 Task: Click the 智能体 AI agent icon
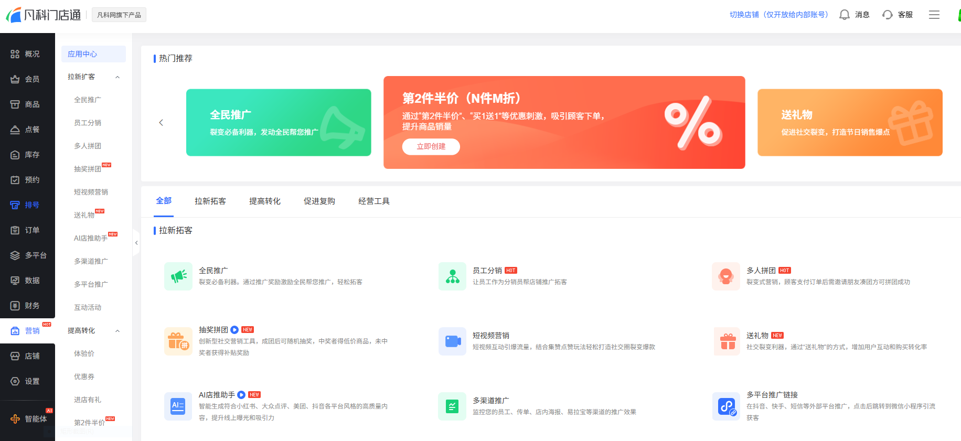(15, 419)
